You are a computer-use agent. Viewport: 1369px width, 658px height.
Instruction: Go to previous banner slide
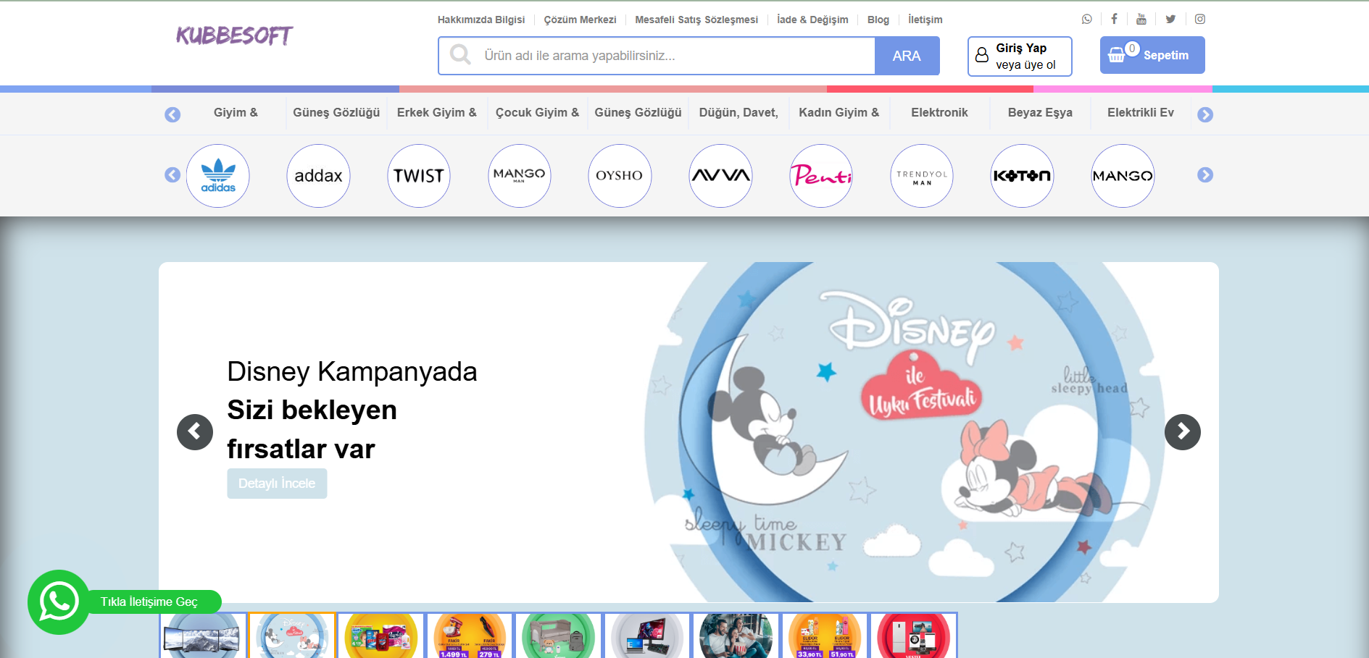coord(195,432)
